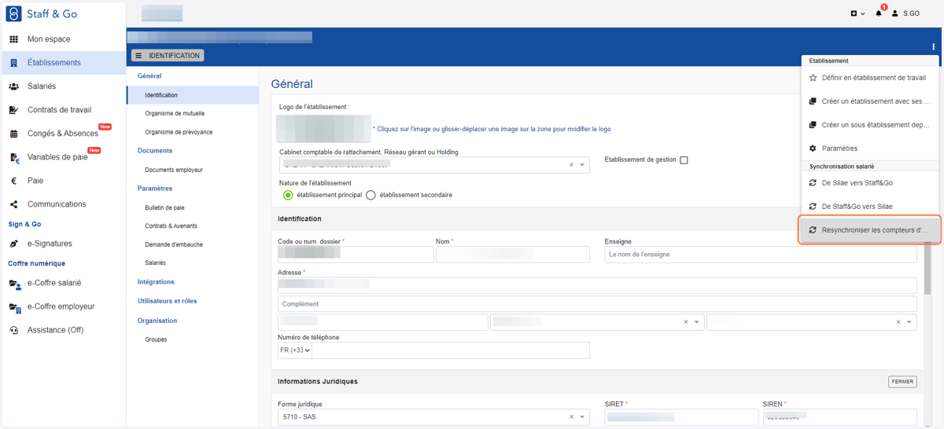Click sync icon for De Silae vers Staff&Go
Screen dimensions: 944x429
tap(813, 183)
